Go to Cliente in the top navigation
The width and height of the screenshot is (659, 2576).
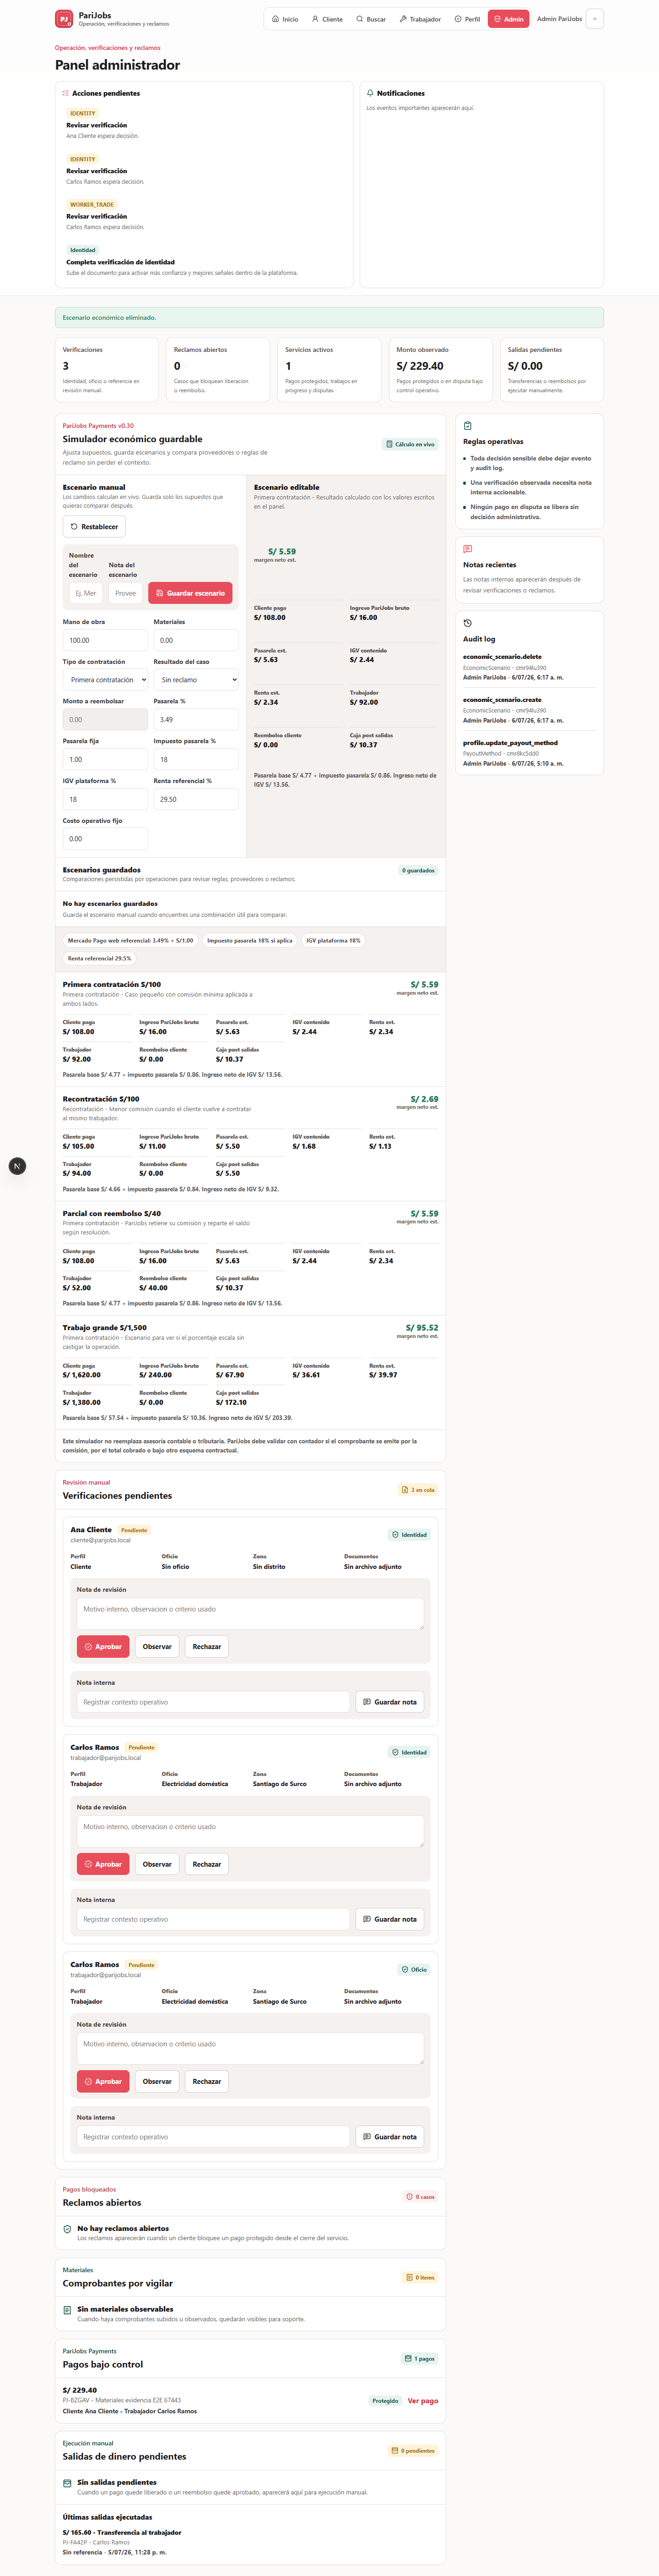pyautogui.click(x=328, y=19)
